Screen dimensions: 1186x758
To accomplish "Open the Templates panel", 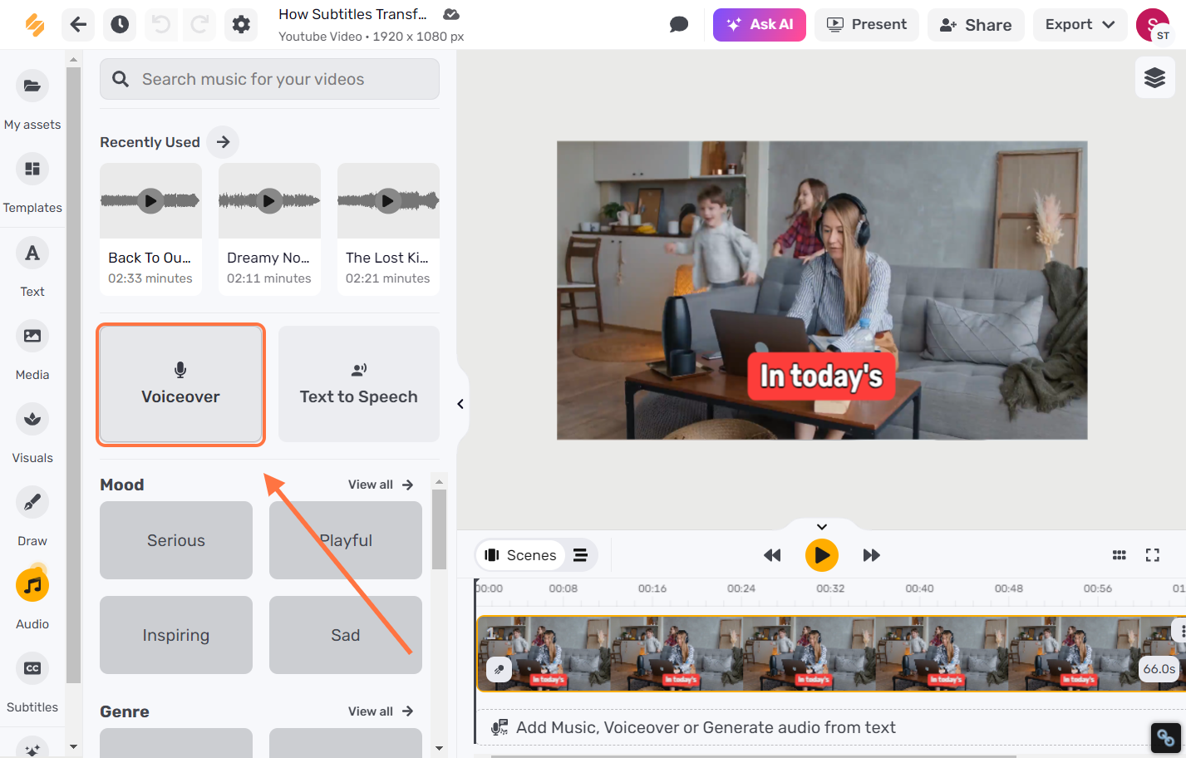I will click(x=32, y=183).
